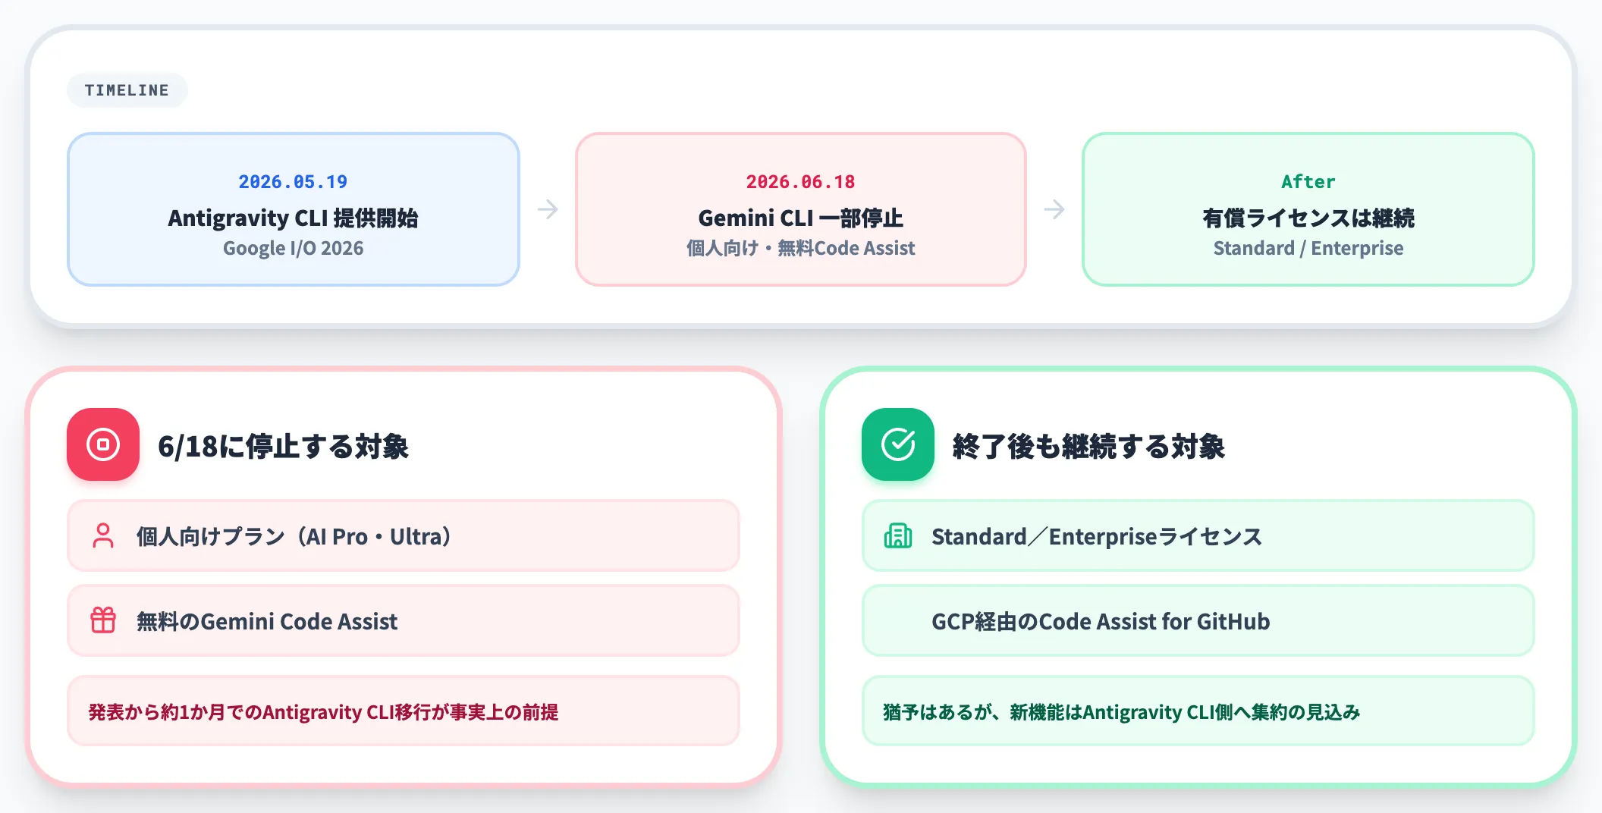Click the Google I/O 2026 subtitle
The height and width of the screenshot is (813, 1602).
[294, 248]
